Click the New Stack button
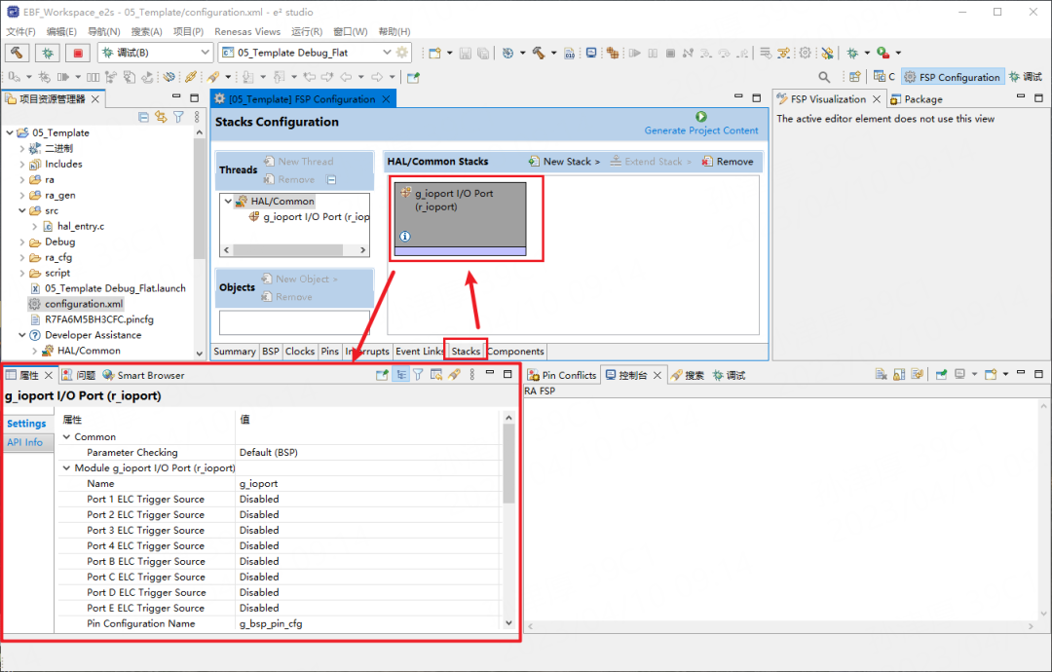The image size is (1052, 672). click(564, 162)
